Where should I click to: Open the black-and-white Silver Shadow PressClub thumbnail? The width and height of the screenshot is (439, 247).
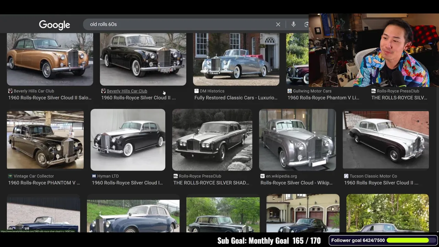click(212, 140)
